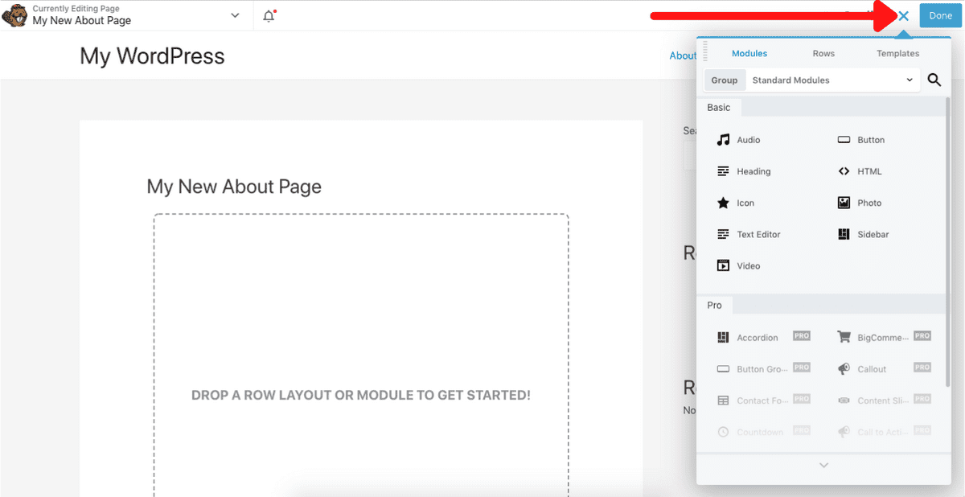Viewport: 965px width, 497px height.
Task: Click the Basic section header
Action: point(719,107)
